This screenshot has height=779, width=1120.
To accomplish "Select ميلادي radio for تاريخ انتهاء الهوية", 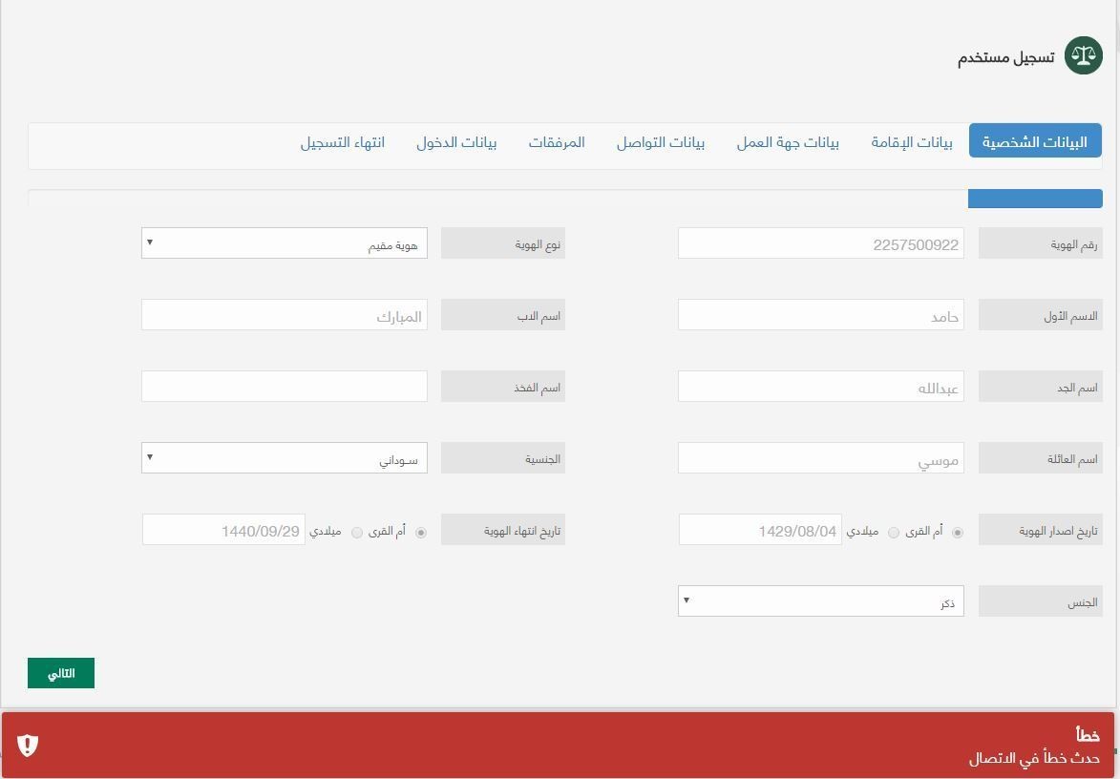I will [x=357, y=532].
